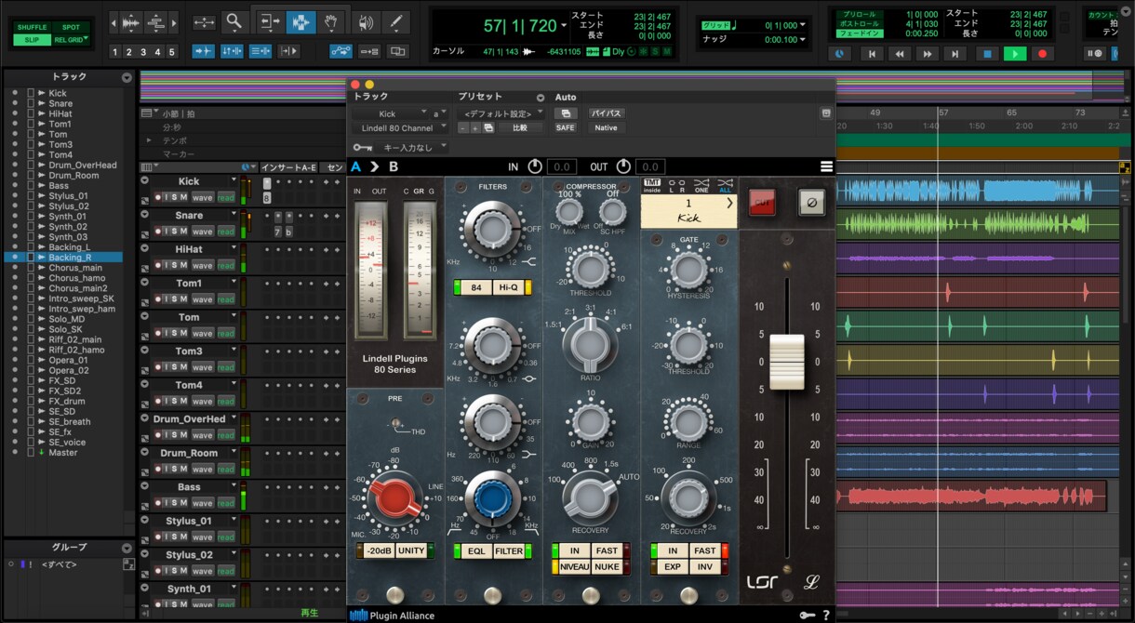Pick the Scrubber speaker tool
This screenshot has height=623, width=1135.
tap(366, 21)
